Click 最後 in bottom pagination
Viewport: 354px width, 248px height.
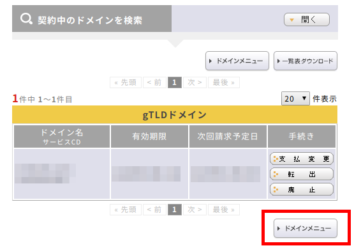tap(224, 210)
